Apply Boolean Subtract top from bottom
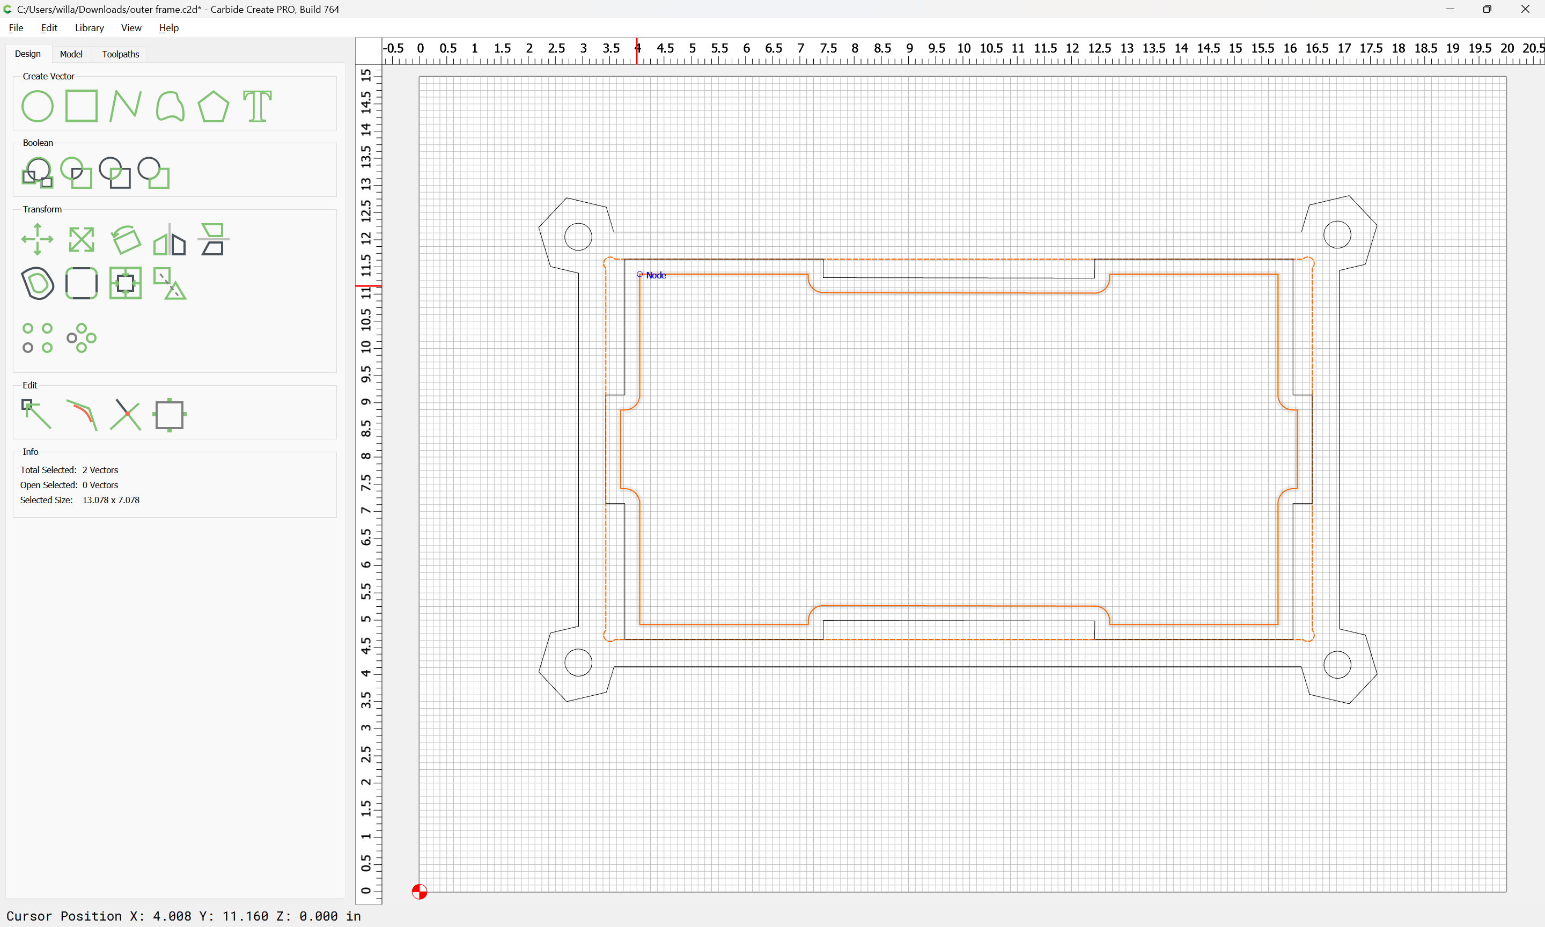The height and width of the screenshot is (927, 1545). pos(115,173)
